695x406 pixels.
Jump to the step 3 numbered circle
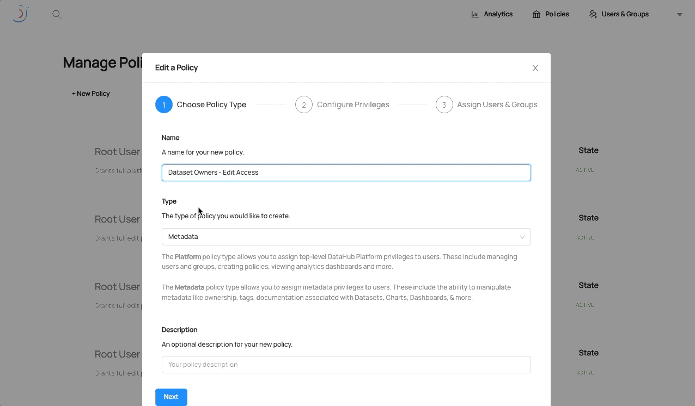(444, 104)
